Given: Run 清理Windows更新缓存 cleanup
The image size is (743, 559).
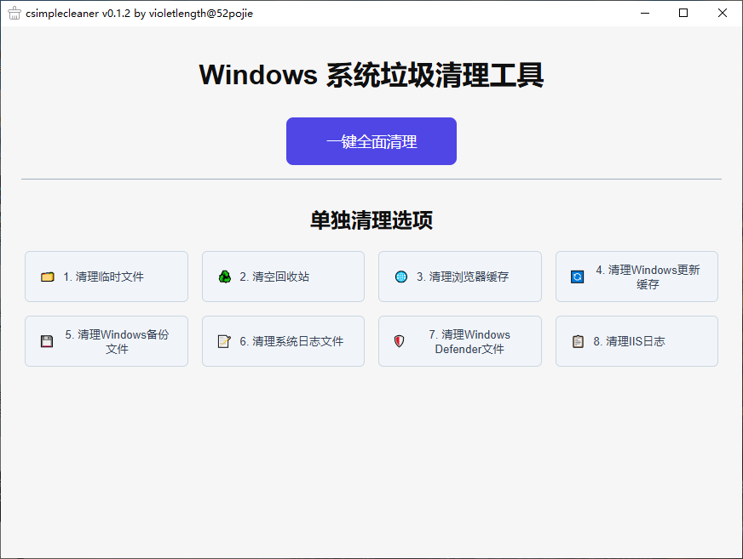Looking at the screenshot, I should click(x=636, y=277).
